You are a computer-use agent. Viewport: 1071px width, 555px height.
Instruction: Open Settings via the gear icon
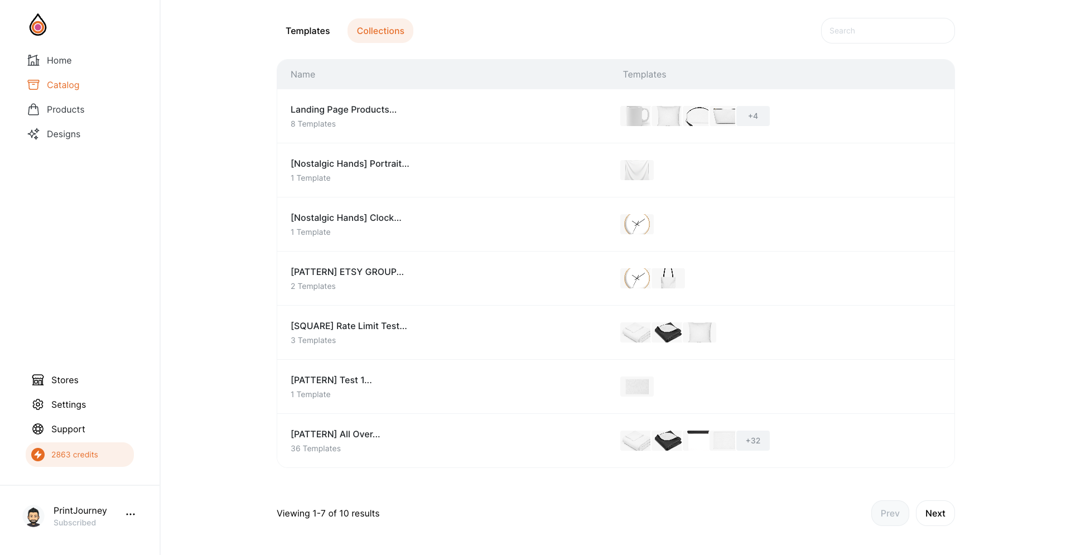[38, 404]
